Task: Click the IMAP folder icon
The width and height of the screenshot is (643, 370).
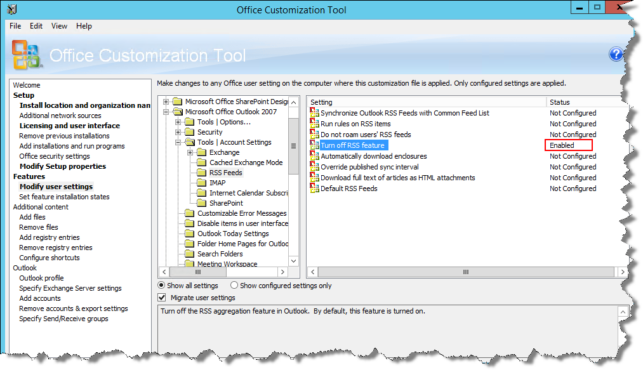Action: pyautogui.click(x=201, y=183)
